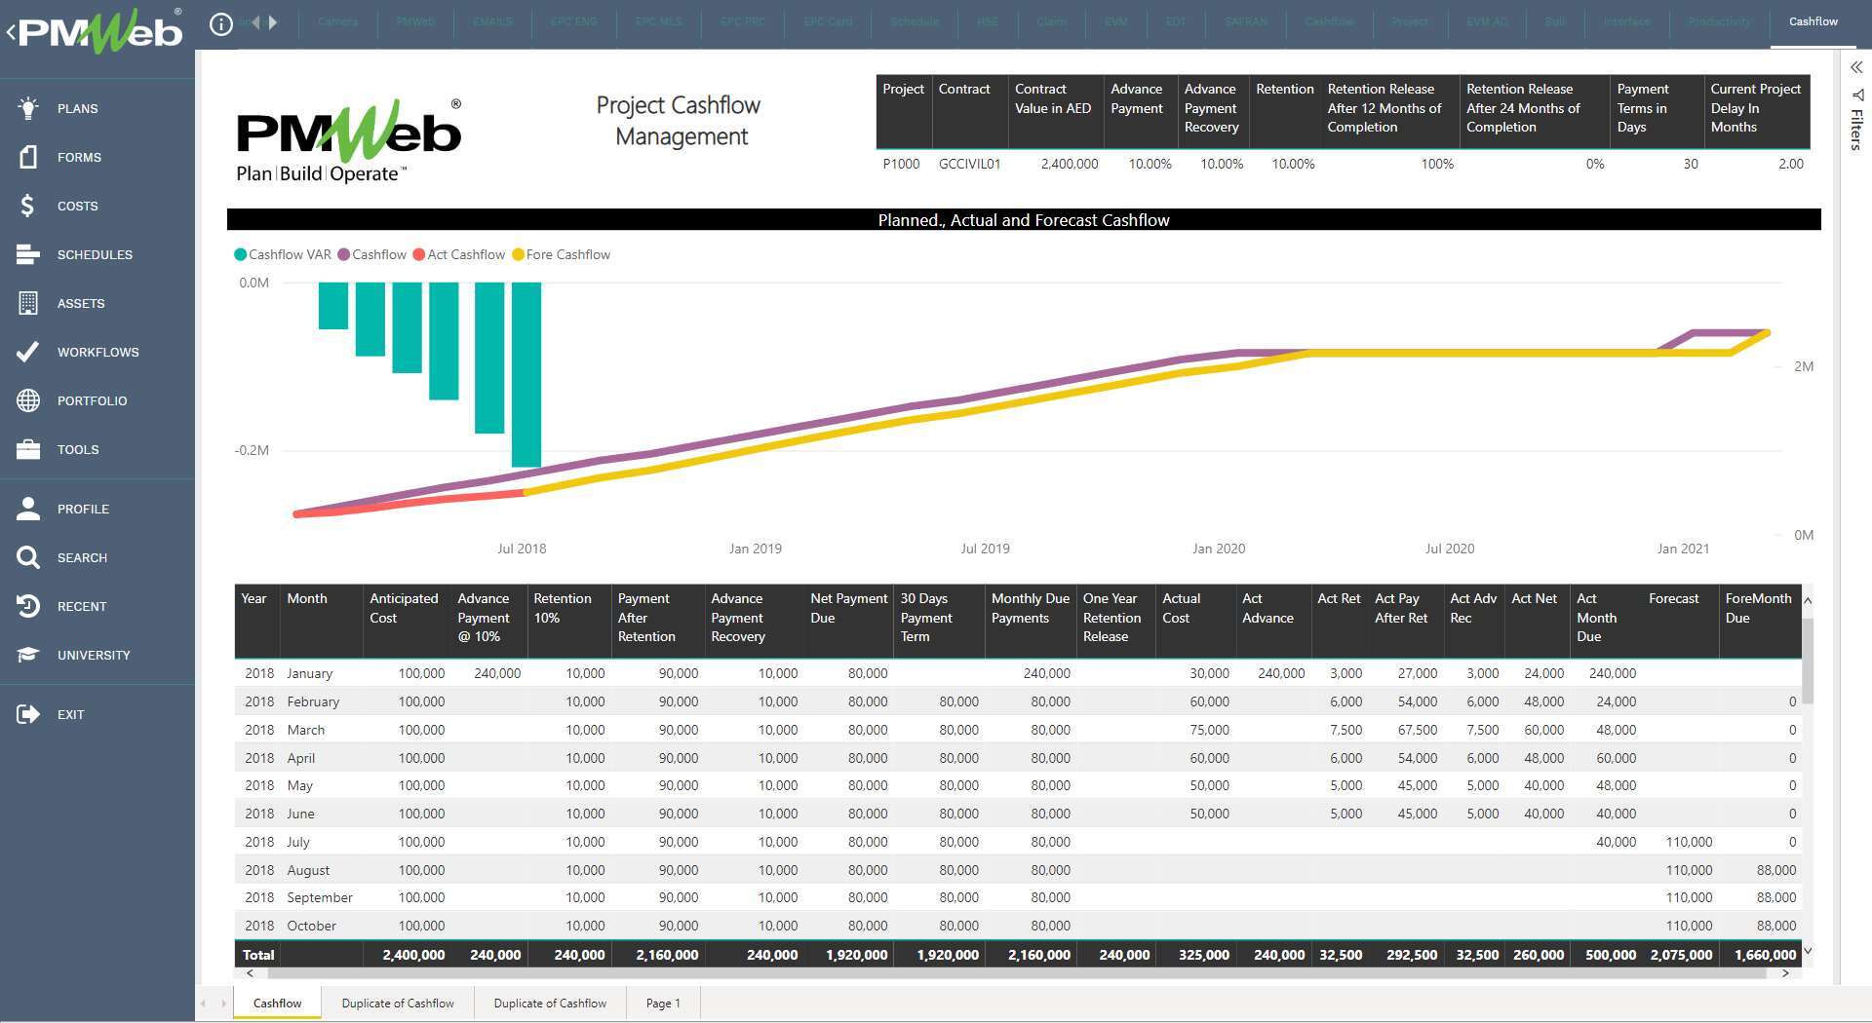Open the Schedules section

pos(27,254)
